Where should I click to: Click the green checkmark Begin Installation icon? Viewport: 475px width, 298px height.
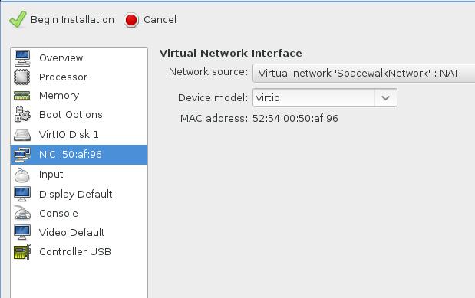pyautogui.click(x=18, y=19)
